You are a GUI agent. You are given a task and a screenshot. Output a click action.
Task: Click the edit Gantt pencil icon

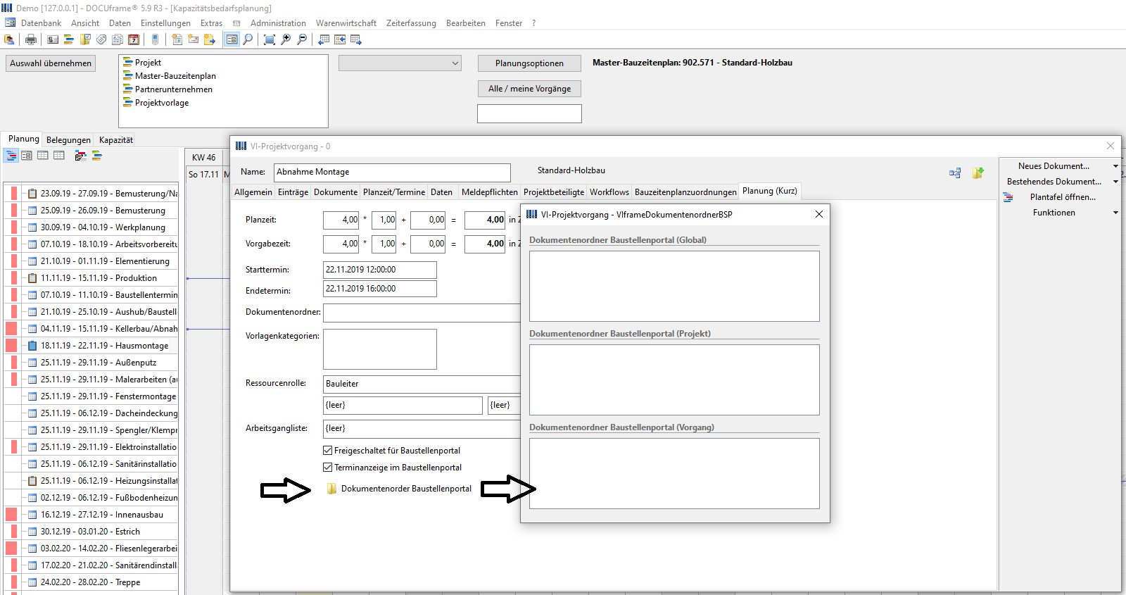click(81, 156)
